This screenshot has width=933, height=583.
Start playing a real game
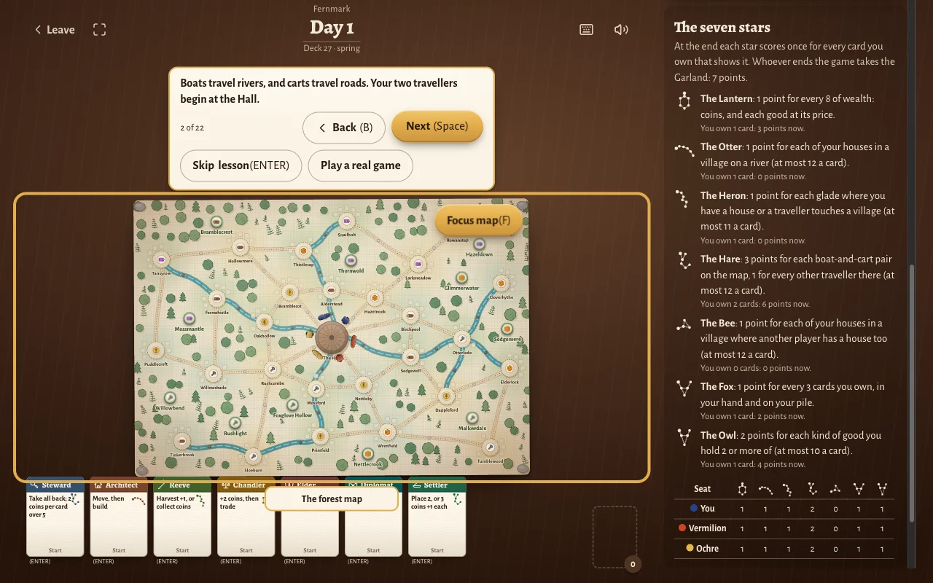pos(360,165)
